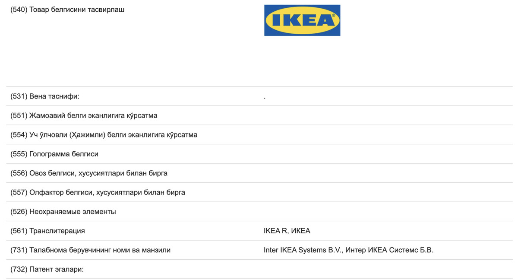
Task: Click the (531) Вена таснифи field label
Action: 45,96
